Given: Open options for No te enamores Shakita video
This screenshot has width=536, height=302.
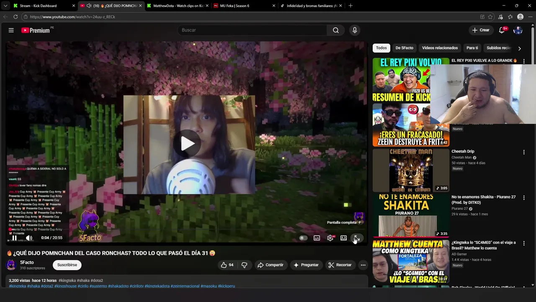Looking at the screenshot, I should click(524, 198).
